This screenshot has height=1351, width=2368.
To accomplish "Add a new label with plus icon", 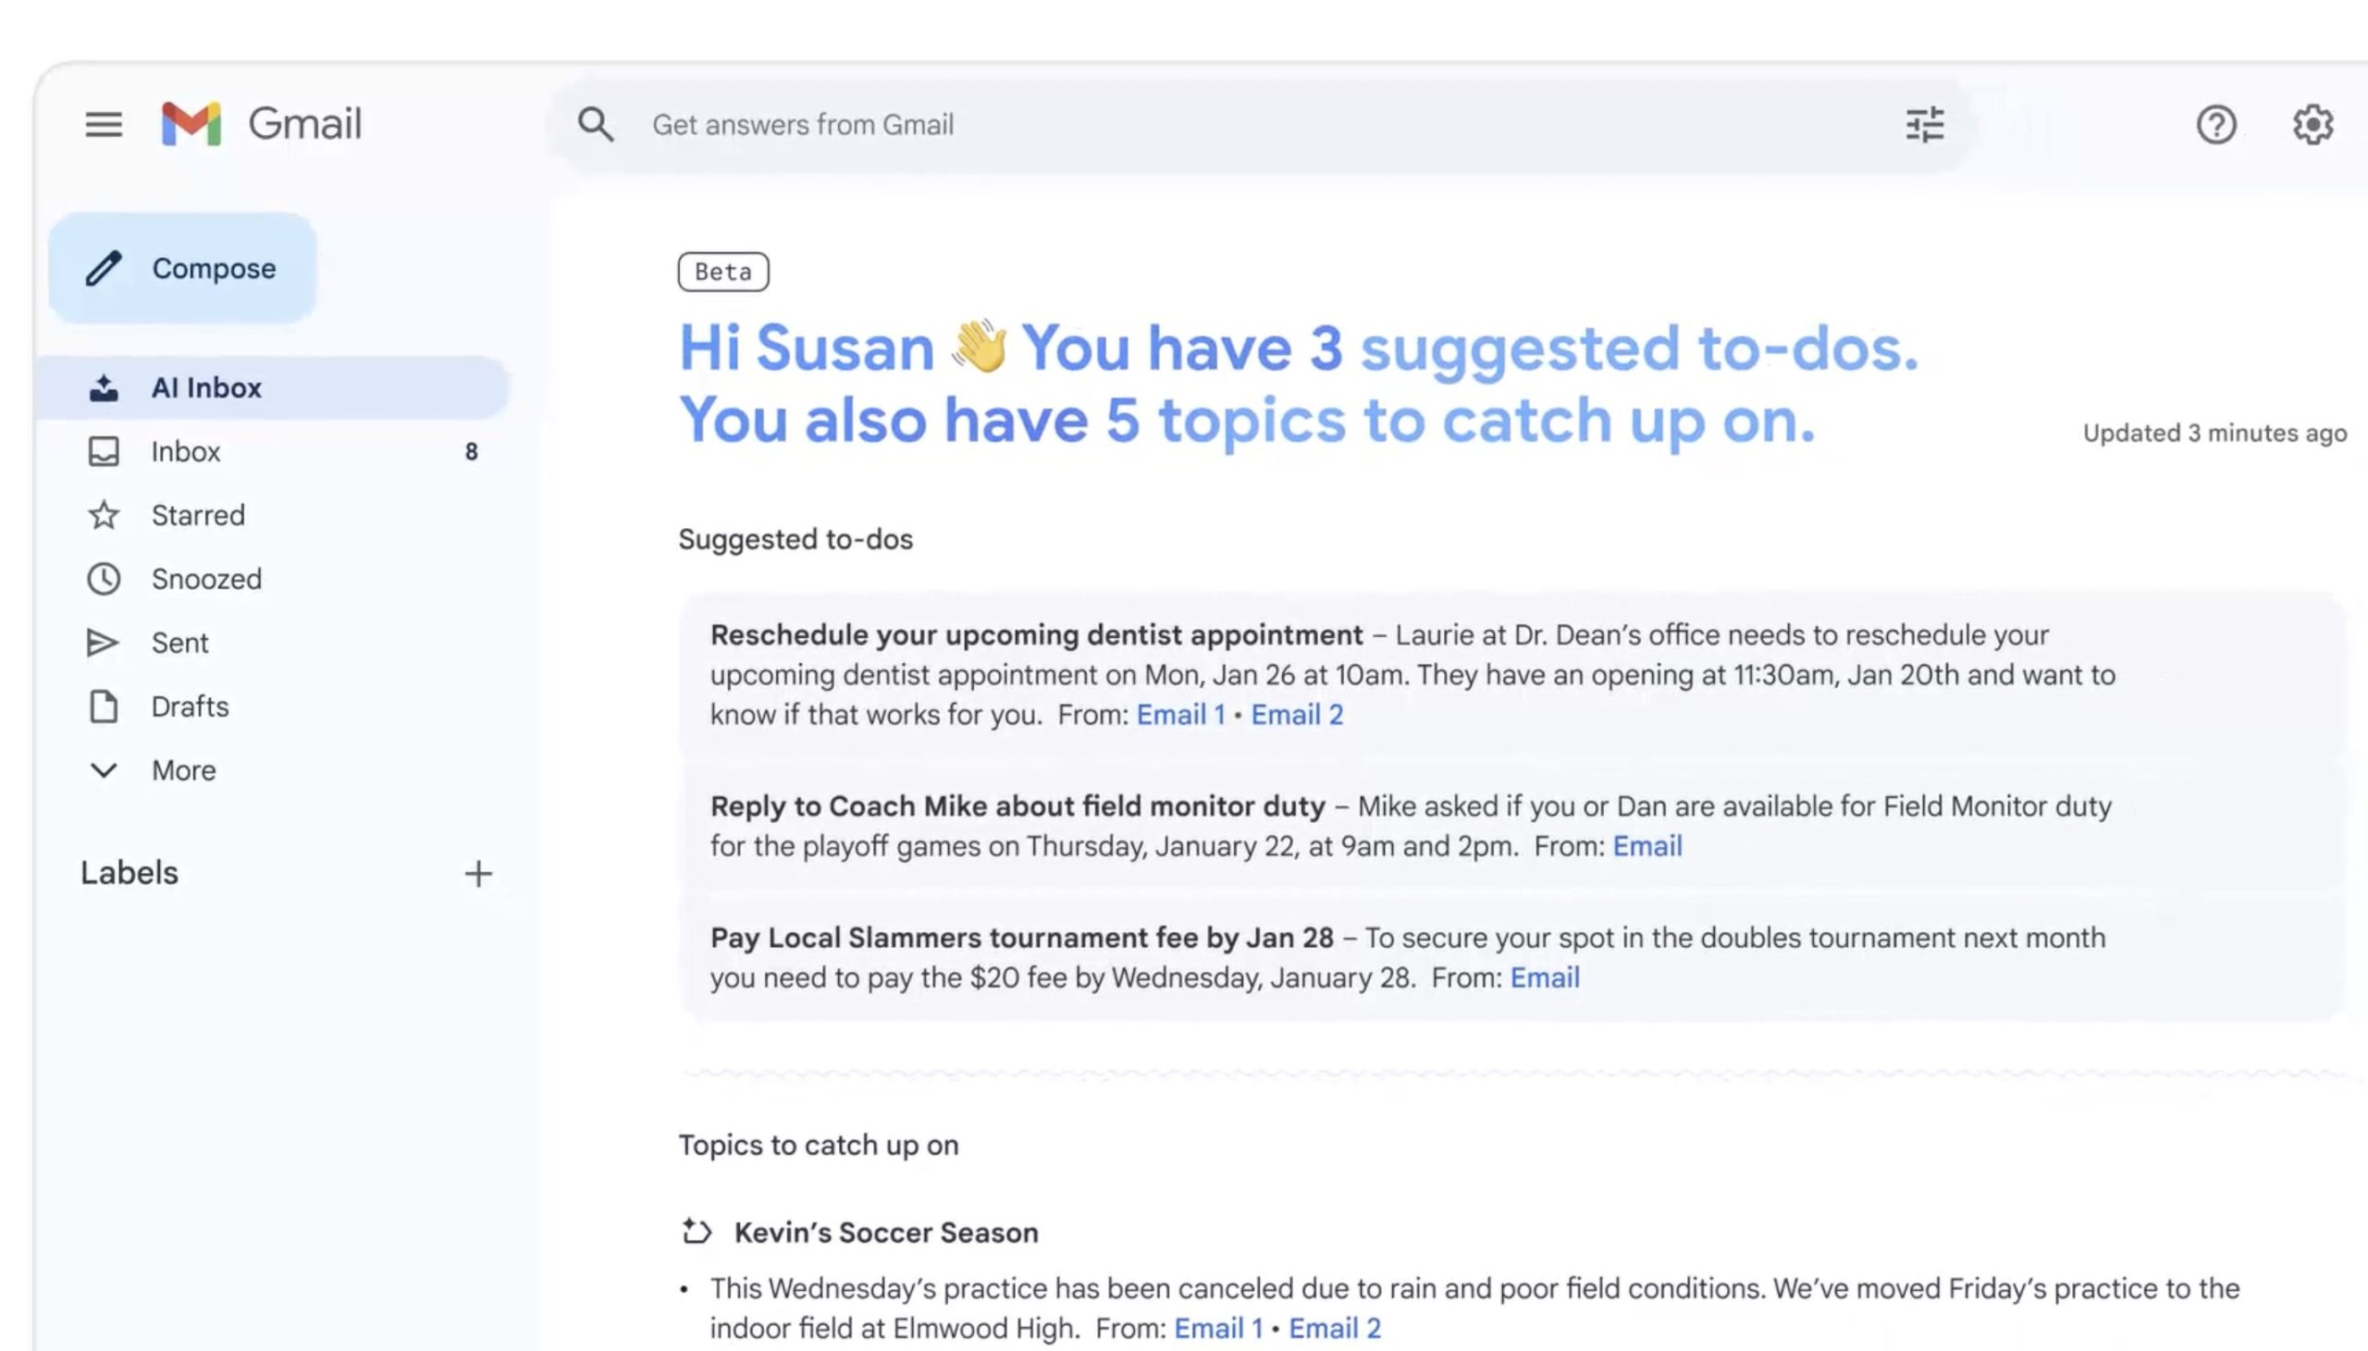I will pyautogui.click(x=478, y=873).
